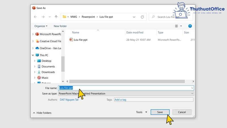This screenshot has height=128, width=227.
Task: Click the Add a tag field
Action: click(153, 100)
